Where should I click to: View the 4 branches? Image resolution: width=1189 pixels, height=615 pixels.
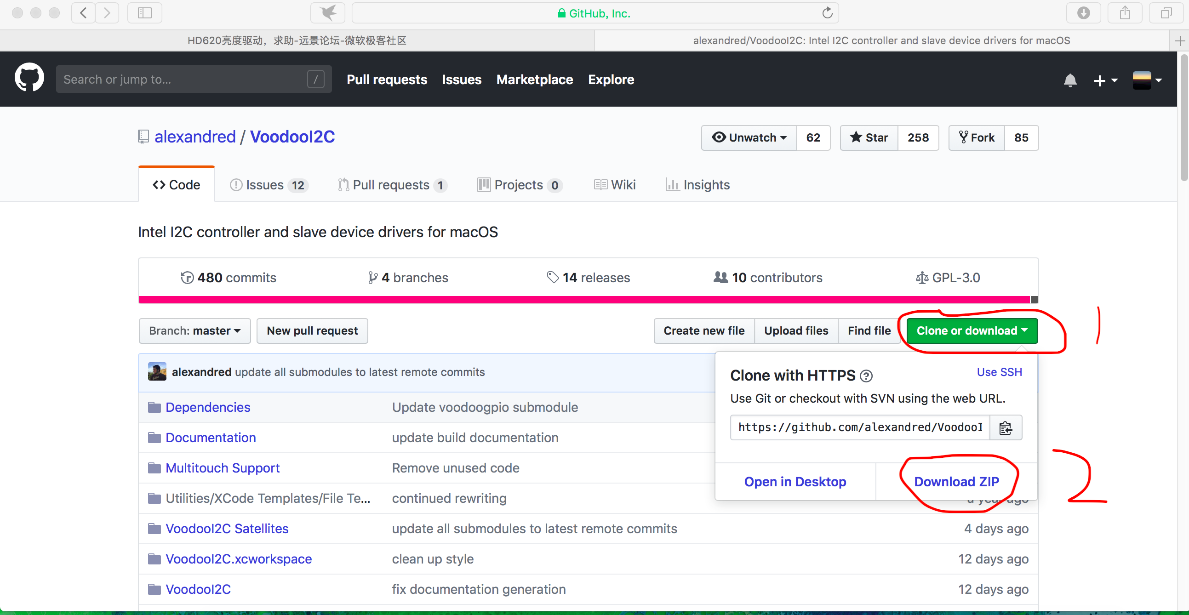point(408,277)
